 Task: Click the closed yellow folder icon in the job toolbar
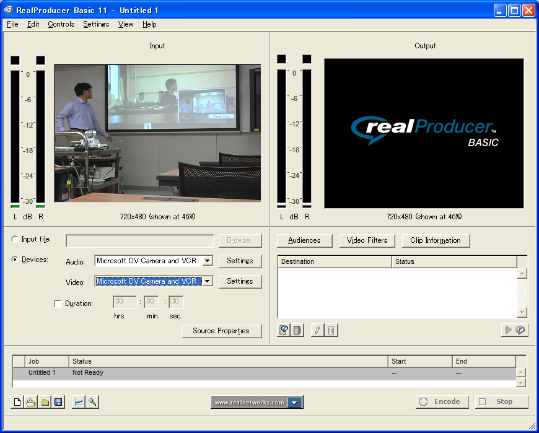tap(45, 402)
